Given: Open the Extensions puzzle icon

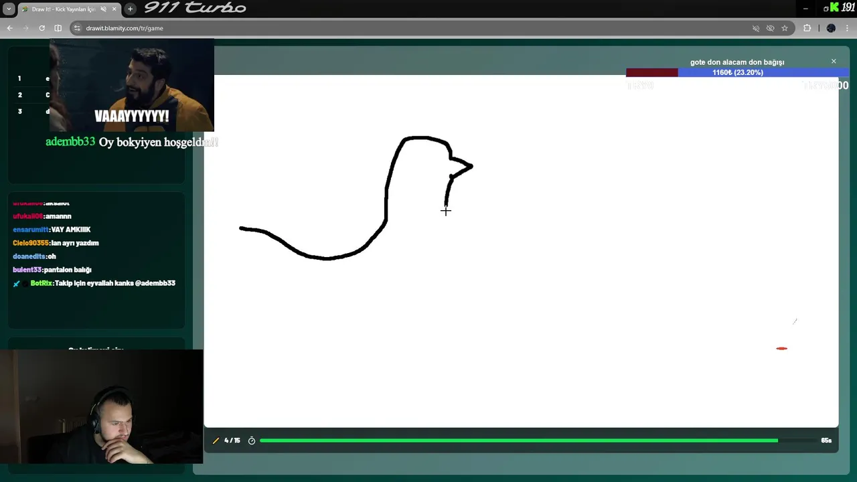Looking at the screenshot, I should (807, 28).
